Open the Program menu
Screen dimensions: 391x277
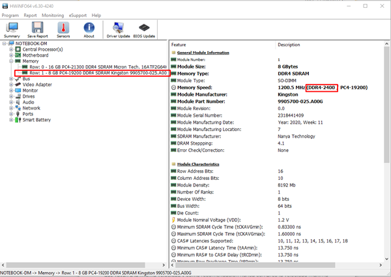tap(12, 14)
